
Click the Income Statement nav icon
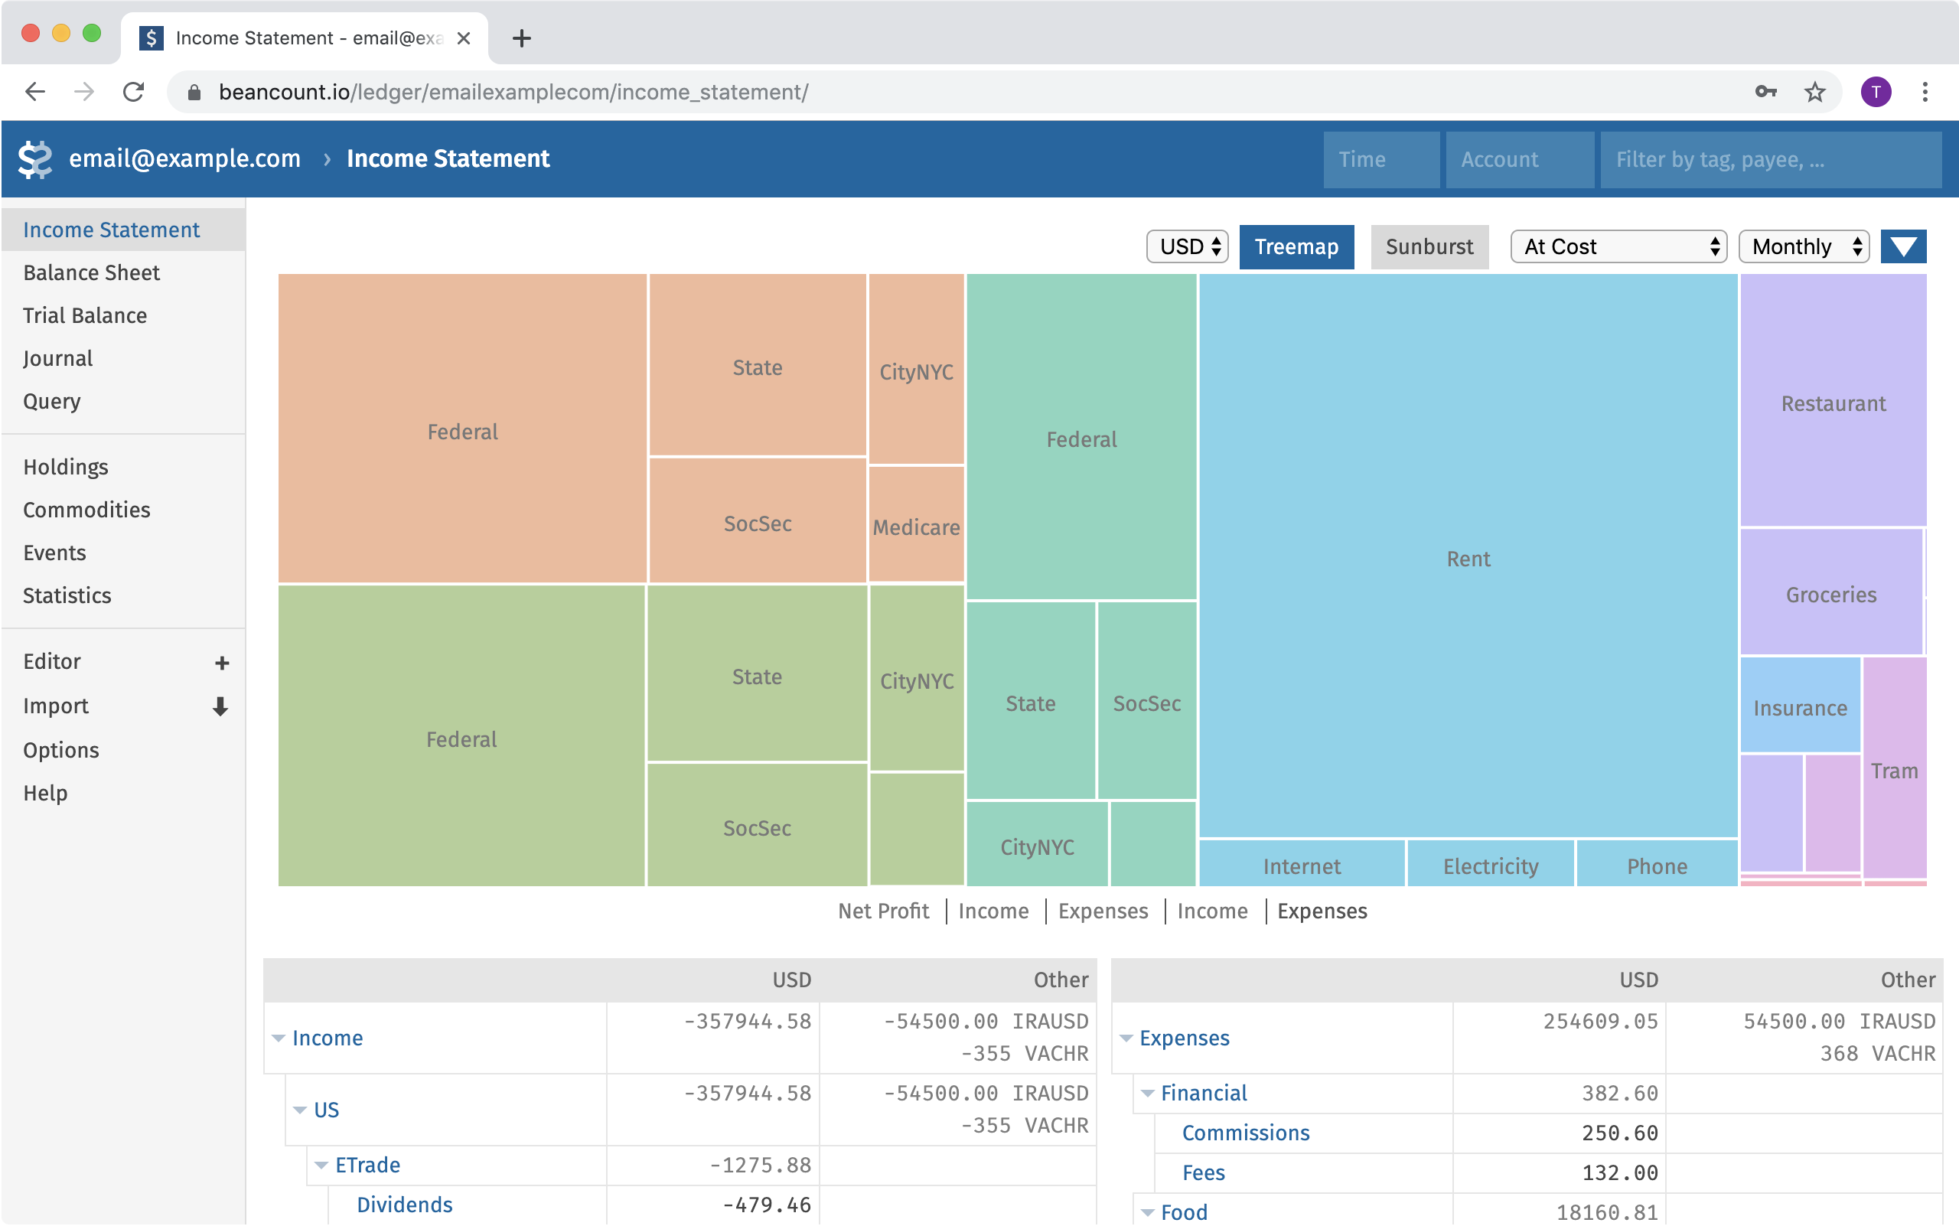[x=112, y=227]
